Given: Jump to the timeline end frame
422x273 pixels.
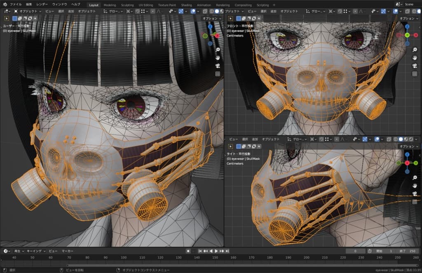Looking at the screenshot, I should (x=227, y=251).
